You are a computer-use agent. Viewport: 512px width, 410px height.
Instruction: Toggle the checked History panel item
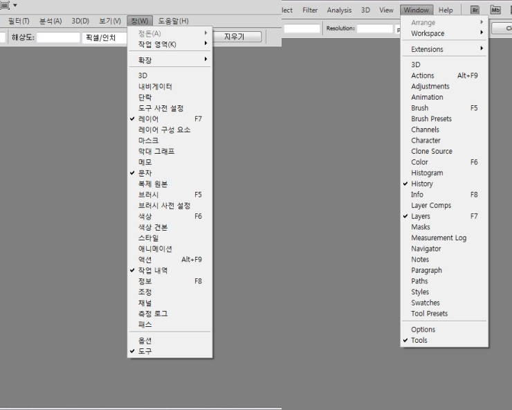pyautogui.click(x=444, y=184)
